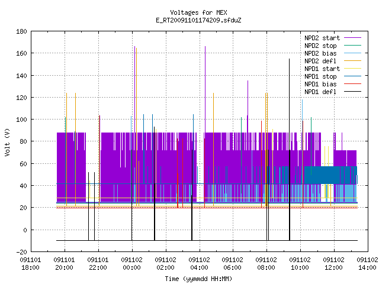Click the Volt (V) y-axis label
This screenshot has height=284, width=379.
coord(8,142)
